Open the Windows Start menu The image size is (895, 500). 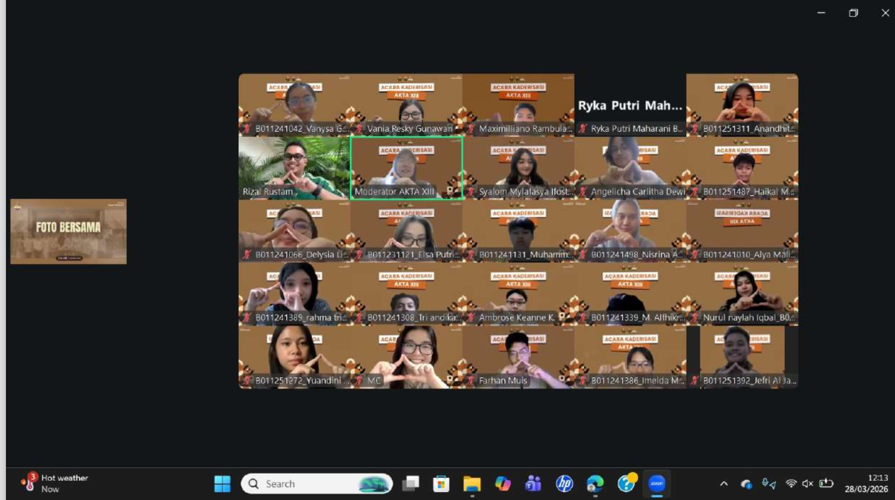(x=222, y=483)
